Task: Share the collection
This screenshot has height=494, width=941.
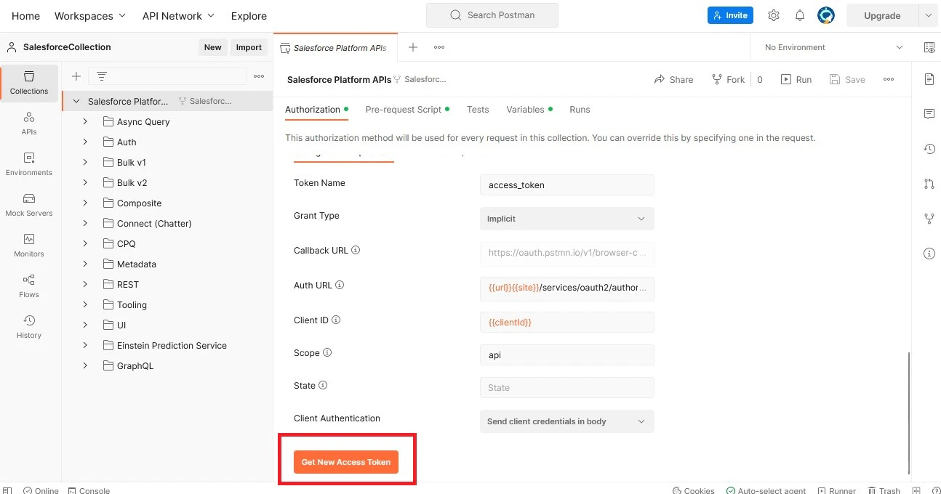Action: point(673,79)
